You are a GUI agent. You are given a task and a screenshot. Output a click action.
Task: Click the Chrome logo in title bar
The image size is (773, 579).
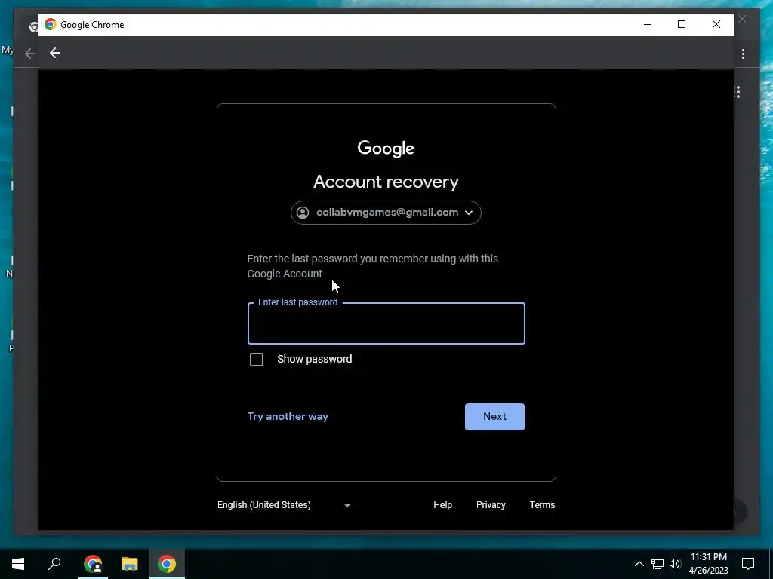point(51,25)
